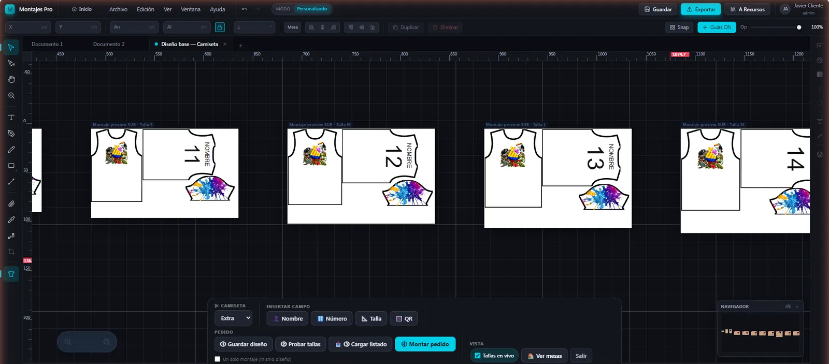Activate the T-shirt montage tool
The width and height of the screenshot is (829, 364).
click(x=11, y=274)
